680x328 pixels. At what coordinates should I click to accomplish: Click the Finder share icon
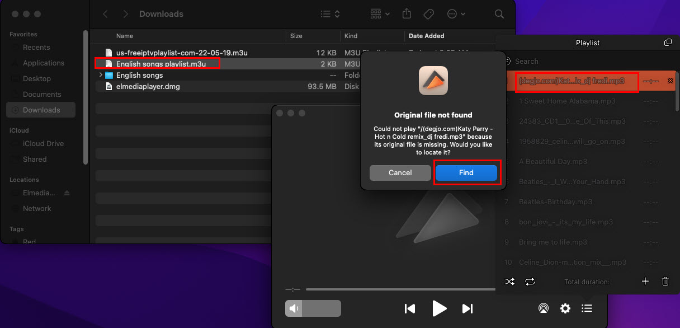point(407,14)
